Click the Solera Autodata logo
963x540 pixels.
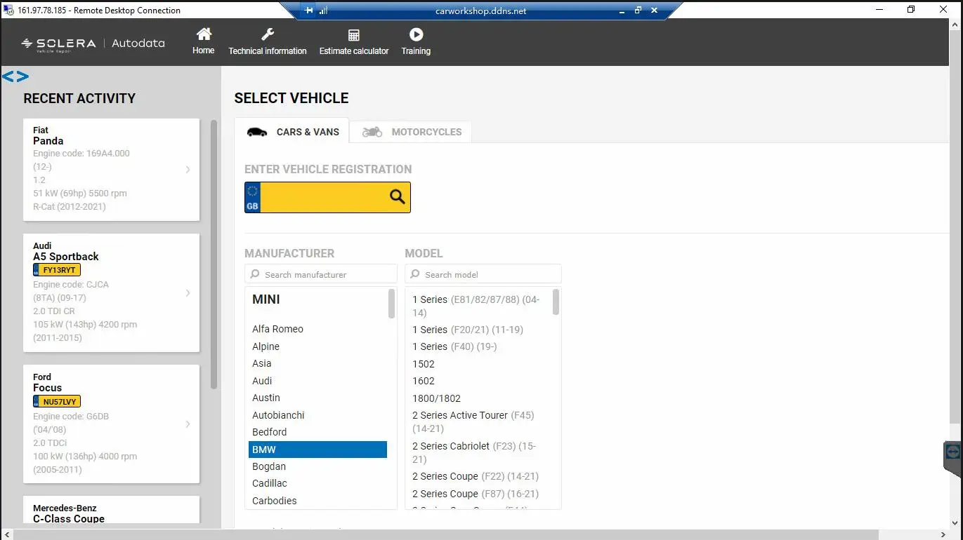point(93,43)
